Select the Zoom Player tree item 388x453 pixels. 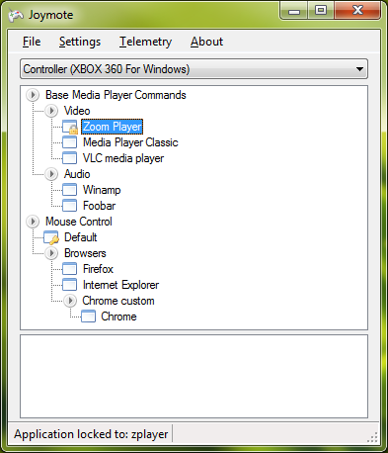click(x=113, y=127)
